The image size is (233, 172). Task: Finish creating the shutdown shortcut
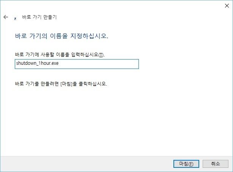pos(186,164)
